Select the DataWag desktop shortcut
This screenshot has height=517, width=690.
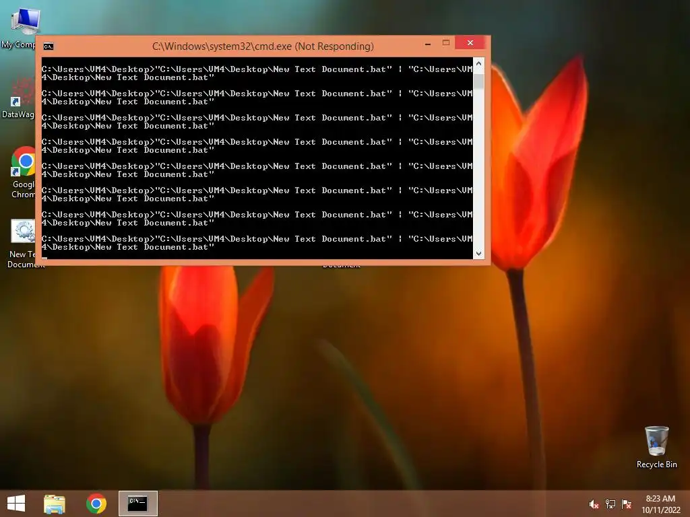18,98
